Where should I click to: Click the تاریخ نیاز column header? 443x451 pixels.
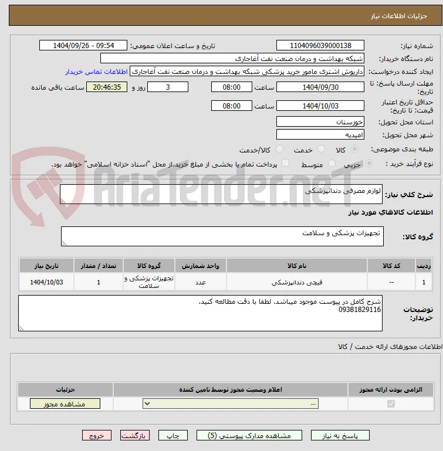[x=46, y=266]
